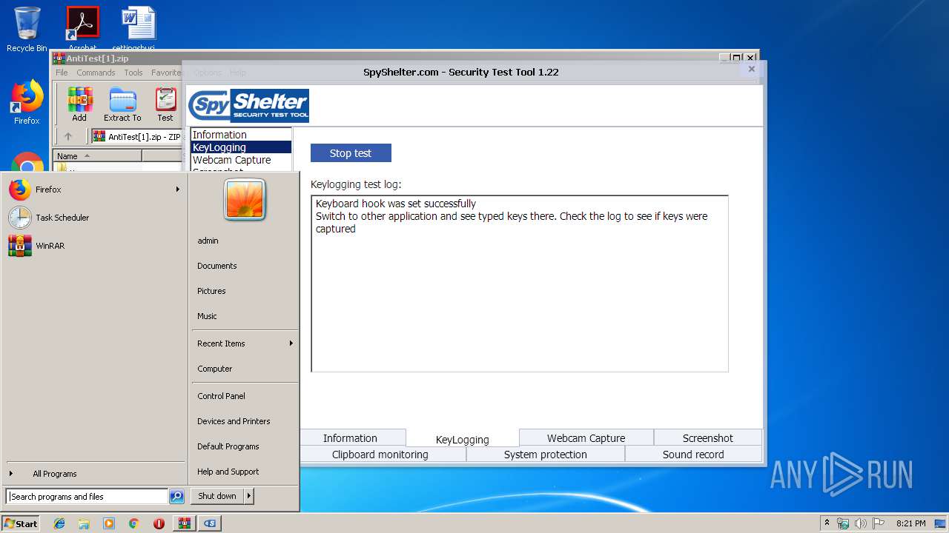Switch to the KeyLogging bottom tab

point(463,438)
